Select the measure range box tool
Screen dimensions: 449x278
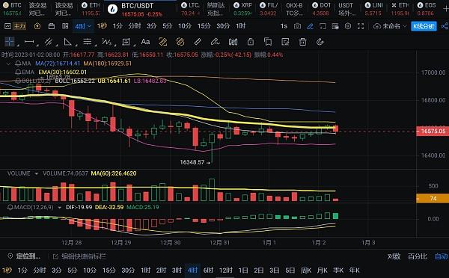coord(126,42)
